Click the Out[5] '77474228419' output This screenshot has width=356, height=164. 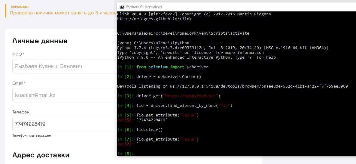pos(142,120)
